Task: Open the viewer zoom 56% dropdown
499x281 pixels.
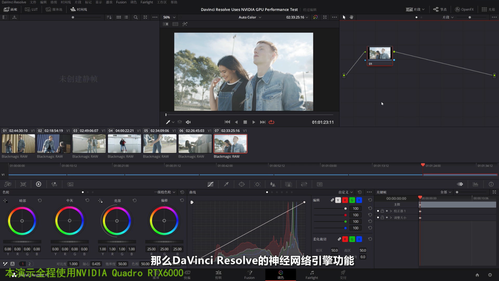Action: pyautogui.click(x=169, y=17)
